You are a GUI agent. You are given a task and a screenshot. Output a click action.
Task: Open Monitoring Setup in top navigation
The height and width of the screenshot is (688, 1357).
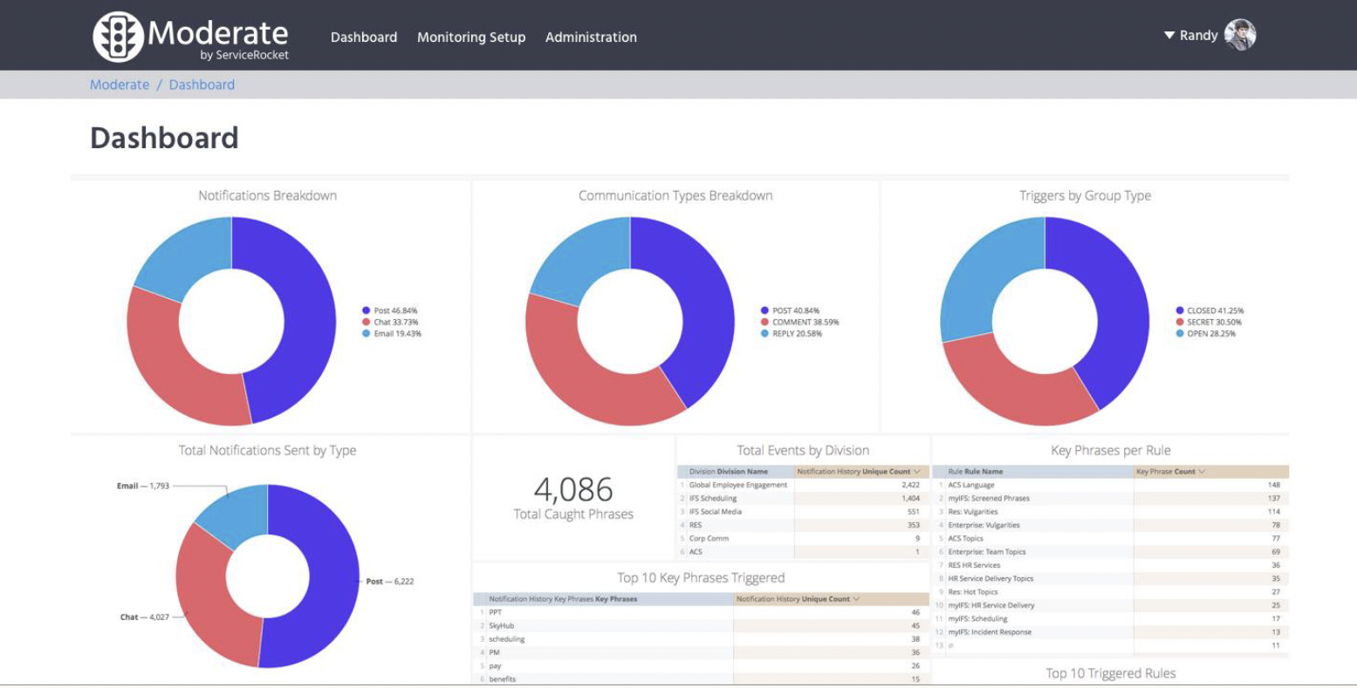click(x=471, y=37)
